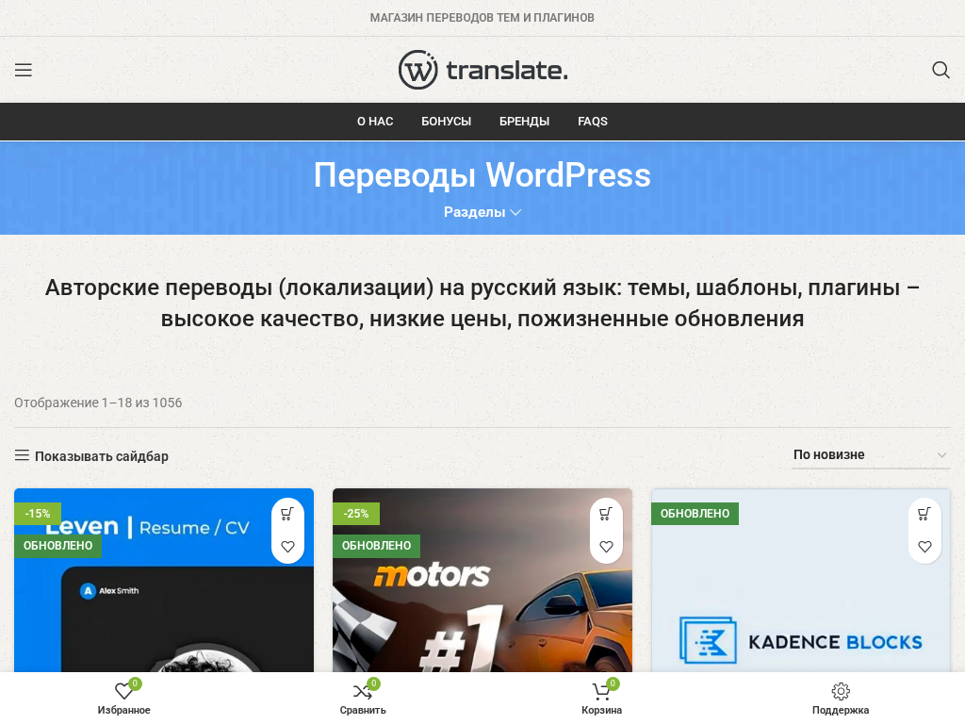
Task: Add Kadence Blocks to wishlist
Action: (924, 546)
